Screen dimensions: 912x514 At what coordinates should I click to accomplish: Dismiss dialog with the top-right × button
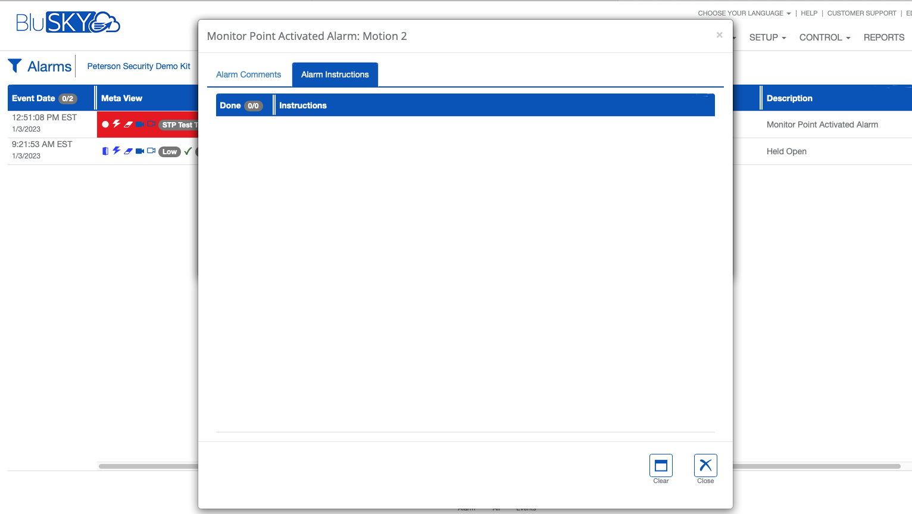click(719, 35)
